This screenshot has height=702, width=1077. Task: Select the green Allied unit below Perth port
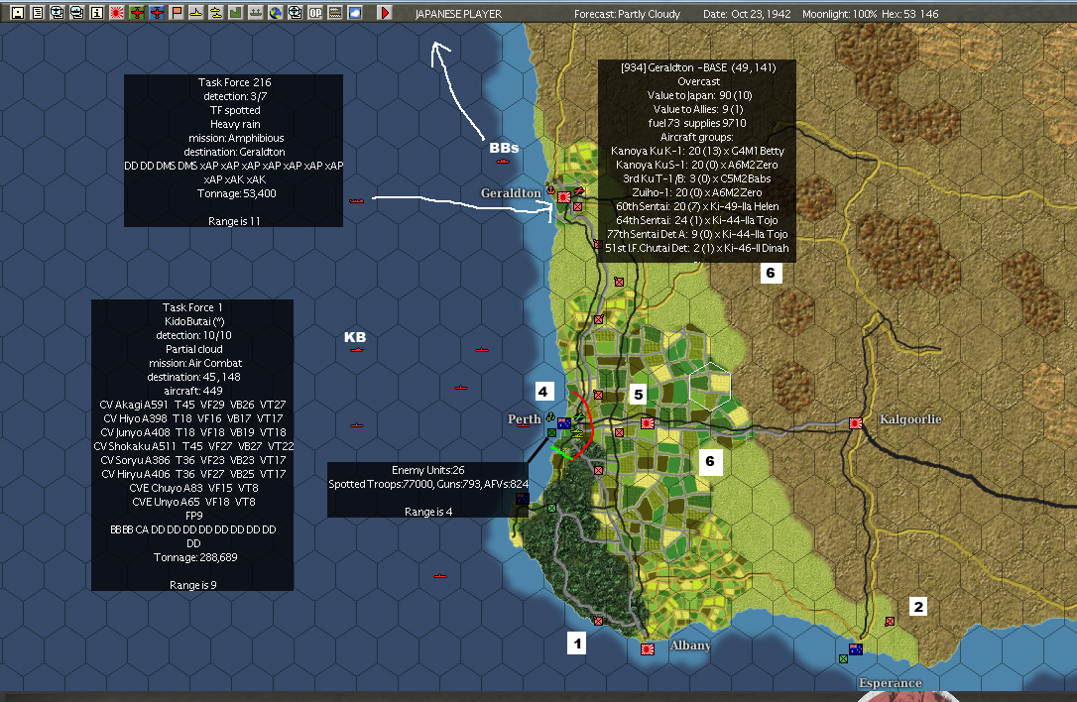click(551, 432)
